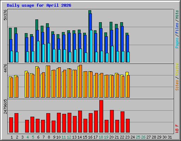Click the 50376 hits axis value
Screen dimensions: 181x141
(x=5, y=15)
